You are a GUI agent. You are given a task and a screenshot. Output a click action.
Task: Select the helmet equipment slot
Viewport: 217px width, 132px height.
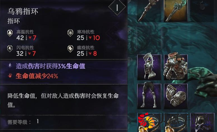point(149,67)
